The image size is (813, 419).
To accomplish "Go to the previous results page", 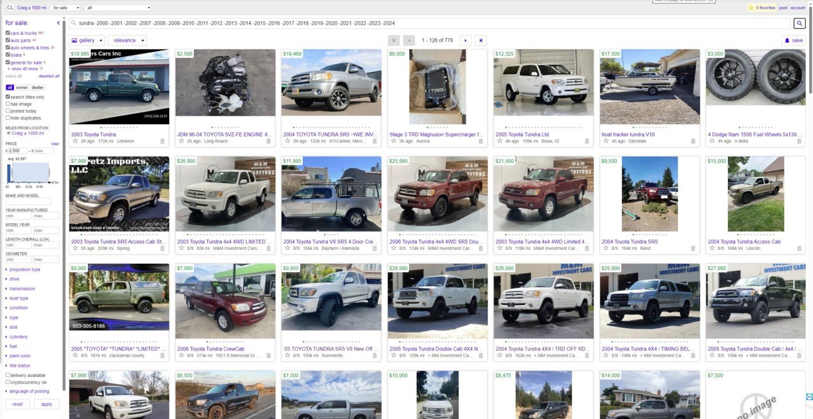I will tap(409, 40).
